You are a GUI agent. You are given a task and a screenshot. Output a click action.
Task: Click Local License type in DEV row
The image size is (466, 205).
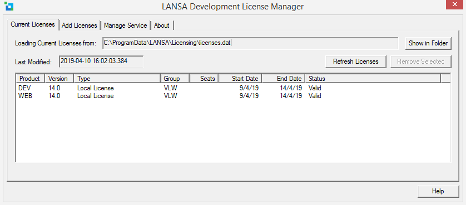point(96,88)
